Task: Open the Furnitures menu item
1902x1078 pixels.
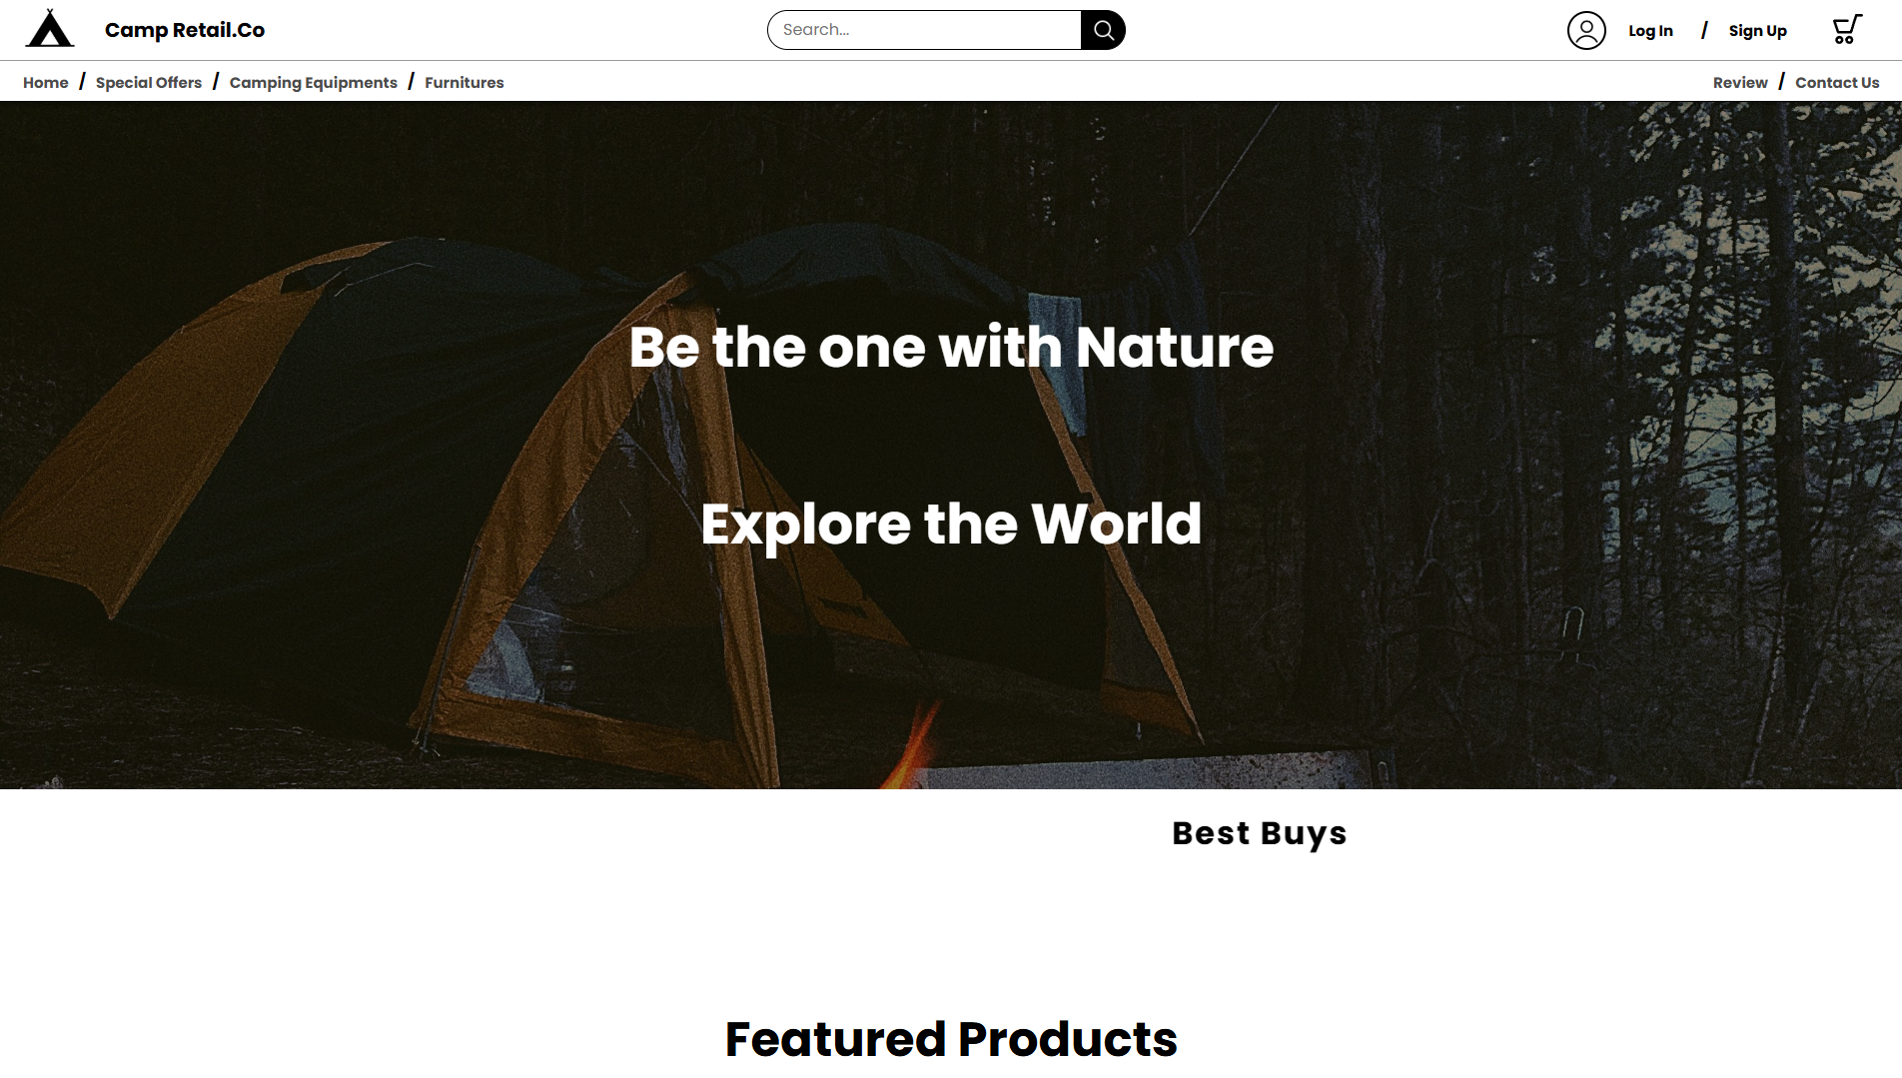Action: pyautogui.click(x=465, y=82)
